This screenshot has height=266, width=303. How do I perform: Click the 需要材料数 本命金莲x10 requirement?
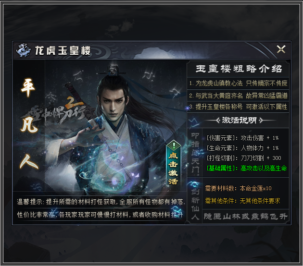click(238, 188)
